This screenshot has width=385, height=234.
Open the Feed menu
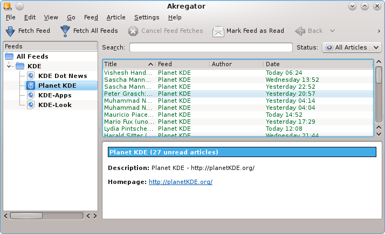pyautogui.click(x=91, y=17)
